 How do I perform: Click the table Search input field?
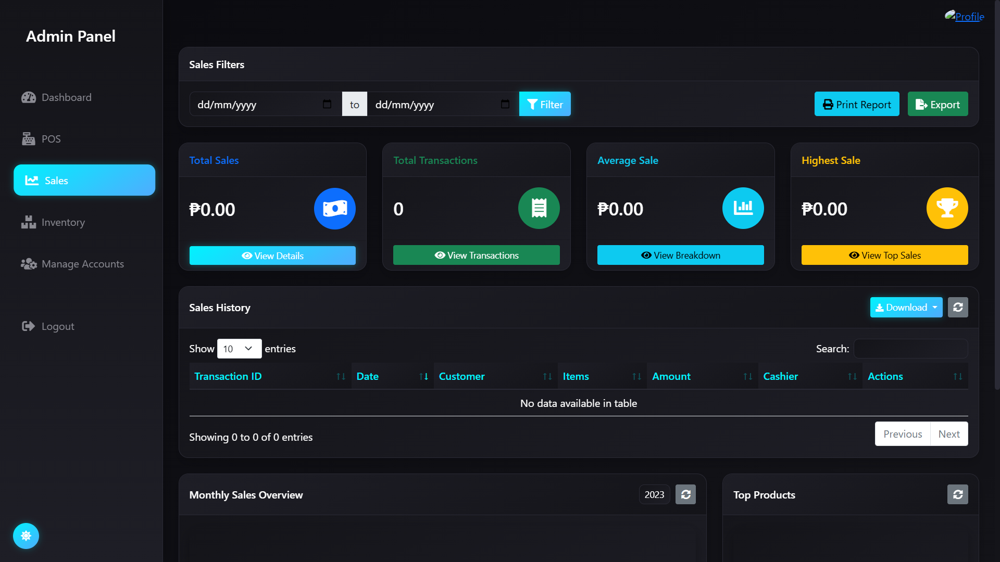(x=910, y=349)
